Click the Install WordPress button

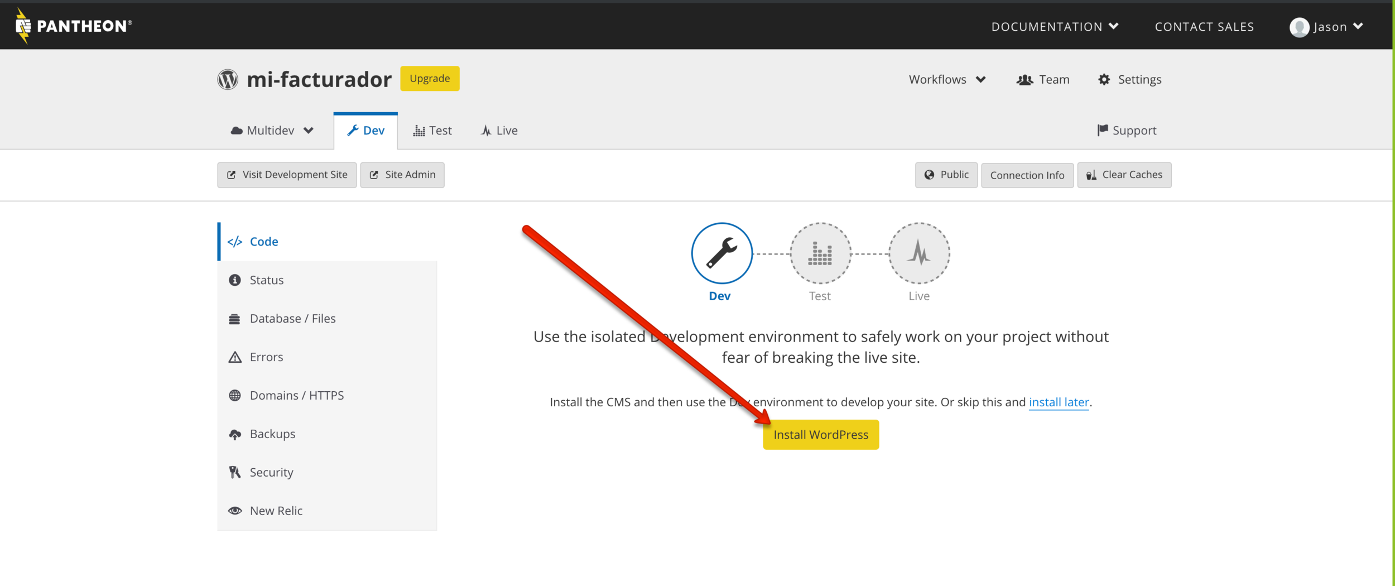pos(821,435)
